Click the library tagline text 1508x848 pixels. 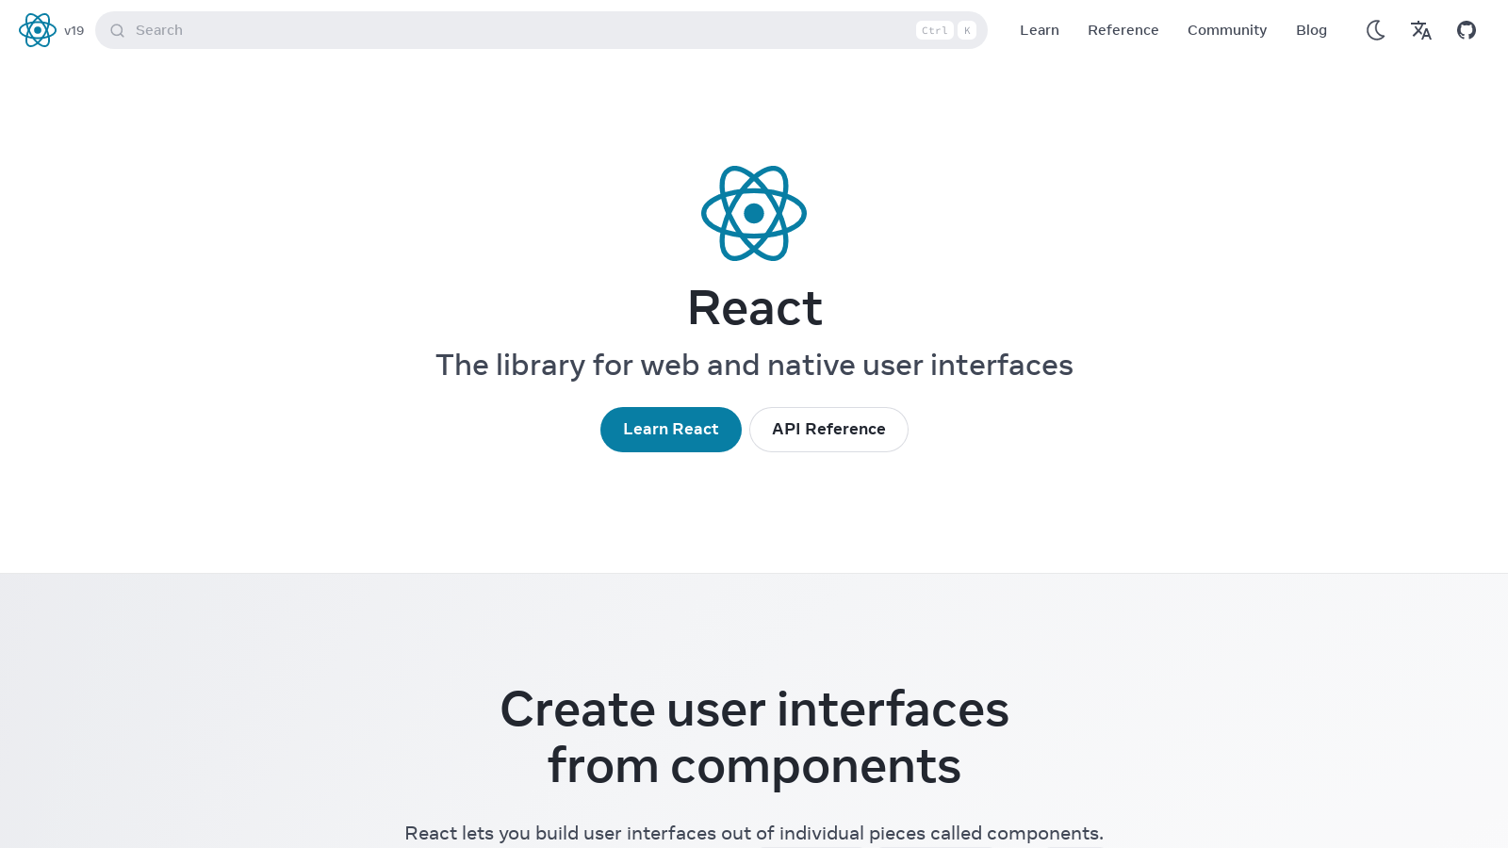[x=754, y=365]
